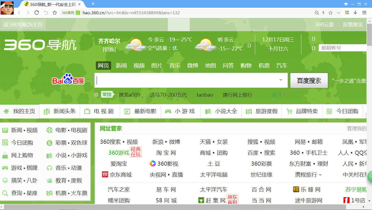Screen dimensions: 372x210
Task: Click the 搞笑•八卦 smiley icon in sidebar
Action: pos(5,180)
